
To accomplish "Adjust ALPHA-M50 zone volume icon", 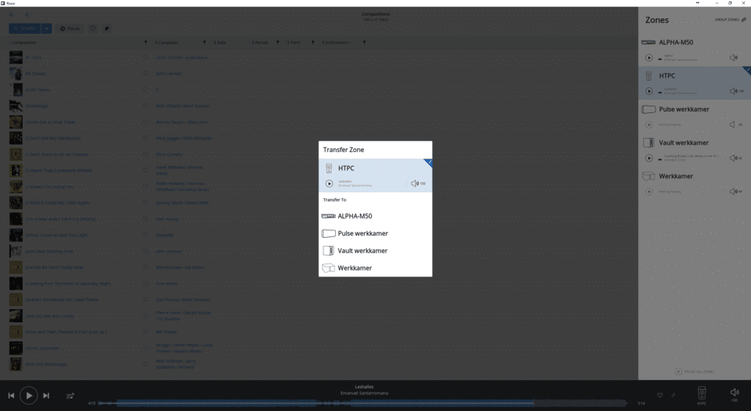I will (x=733, y=57).
